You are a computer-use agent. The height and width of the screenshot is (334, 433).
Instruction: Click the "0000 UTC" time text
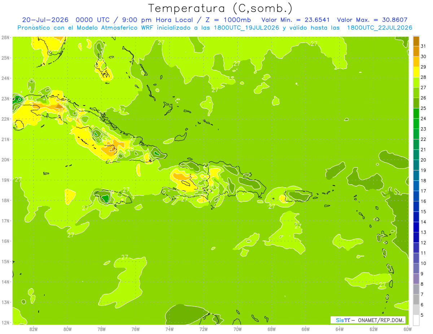click(x=92, y=20)
